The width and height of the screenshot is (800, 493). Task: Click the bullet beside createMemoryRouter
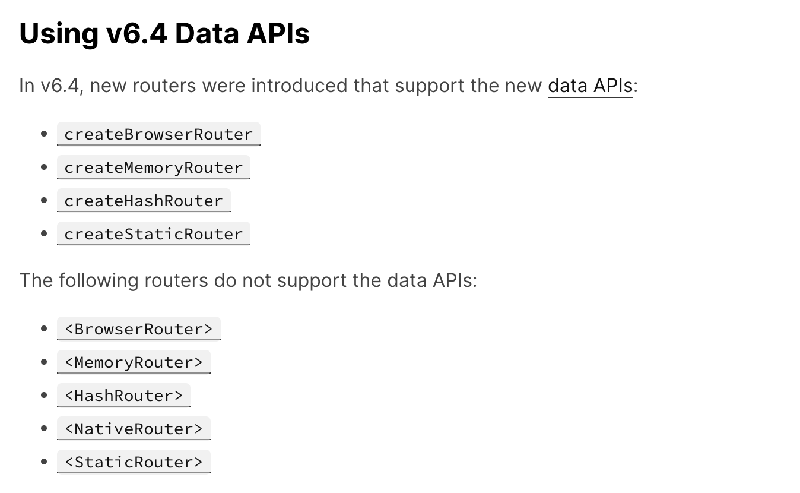44,168
